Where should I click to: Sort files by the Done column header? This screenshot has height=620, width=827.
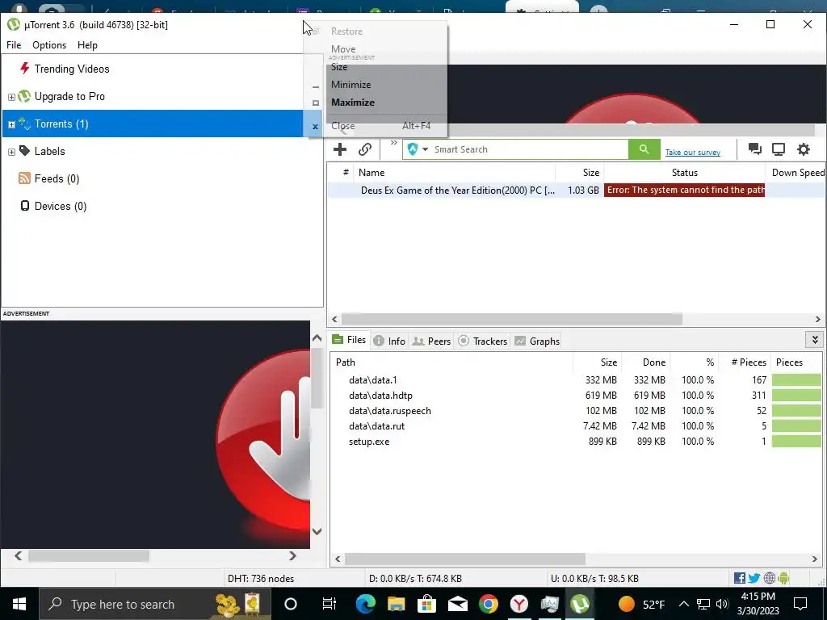click(646, 362)
